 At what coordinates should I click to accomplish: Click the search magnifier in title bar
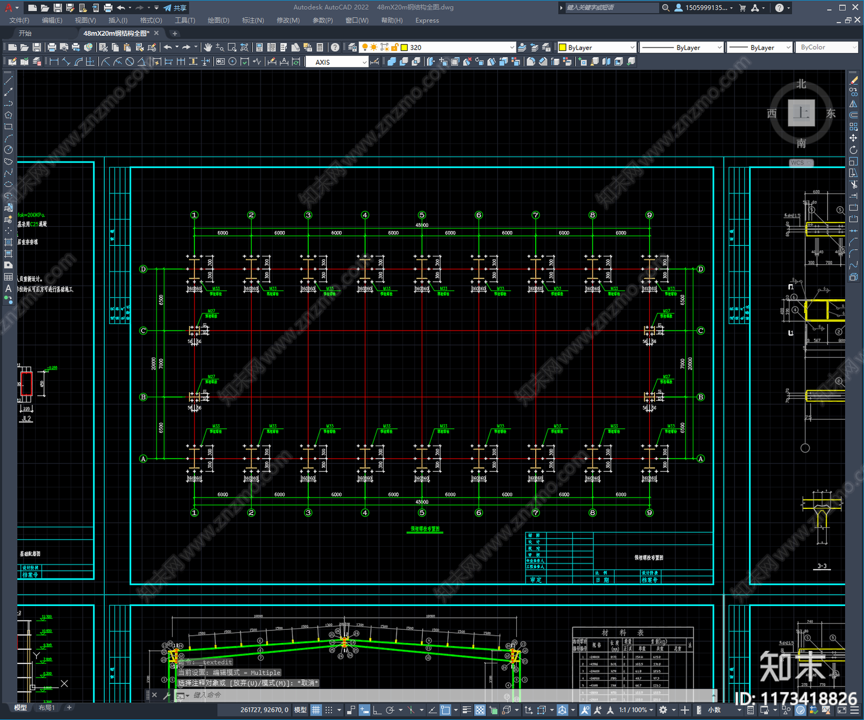click(665, 8)
